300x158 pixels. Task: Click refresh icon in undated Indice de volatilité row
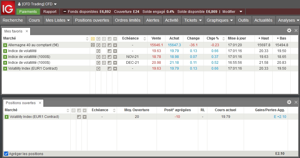98,51
